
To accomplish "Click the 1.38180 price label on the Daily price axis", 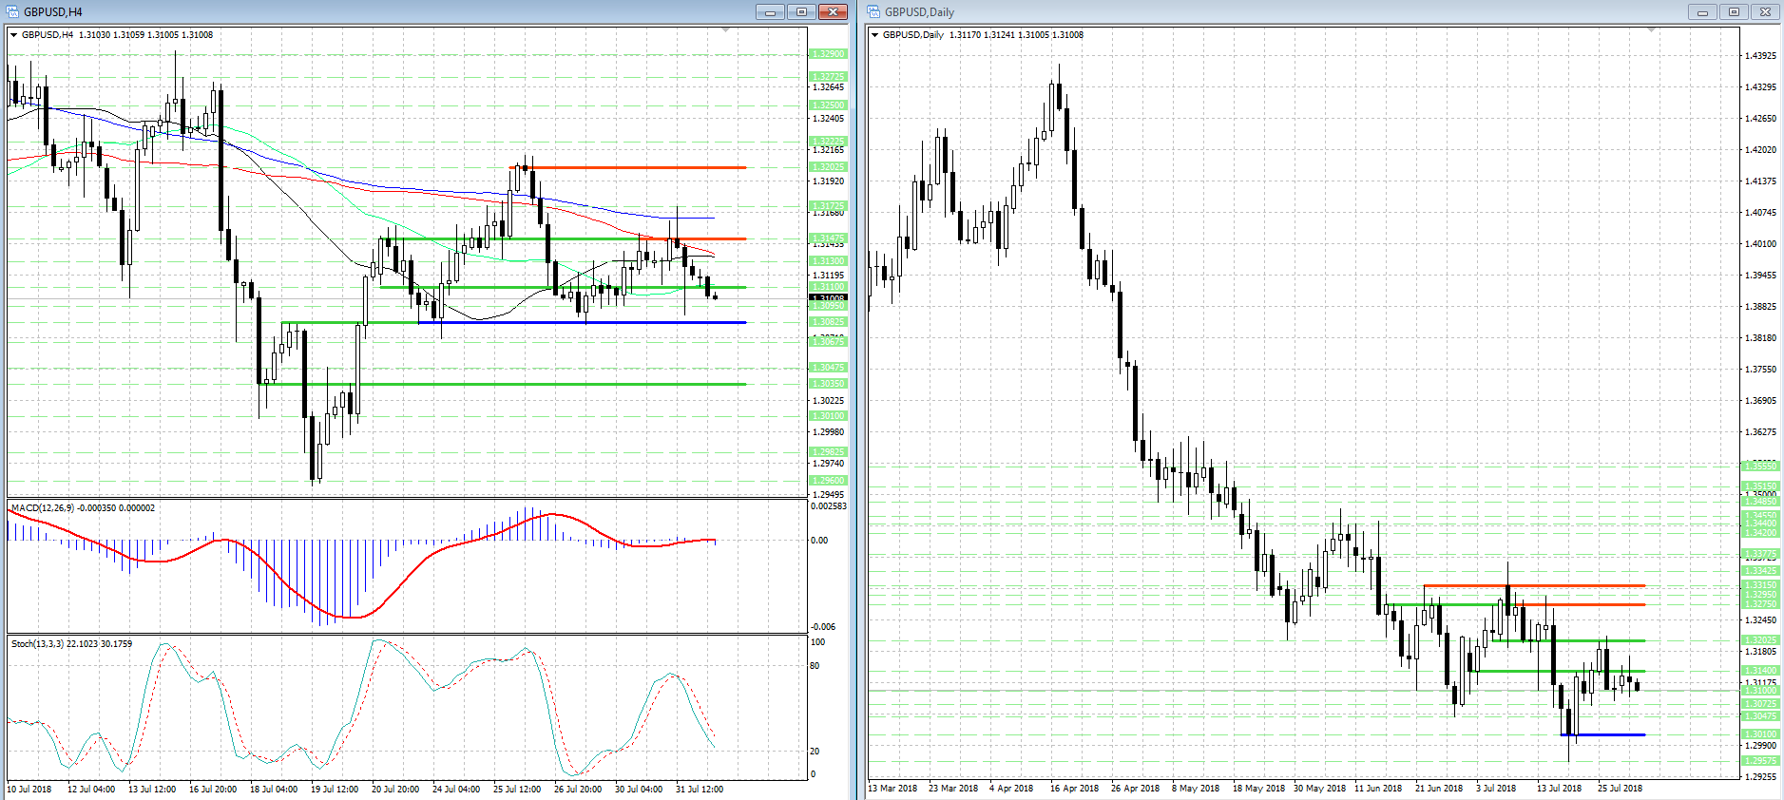I will pyautogui.click(x=1760, y=338).
